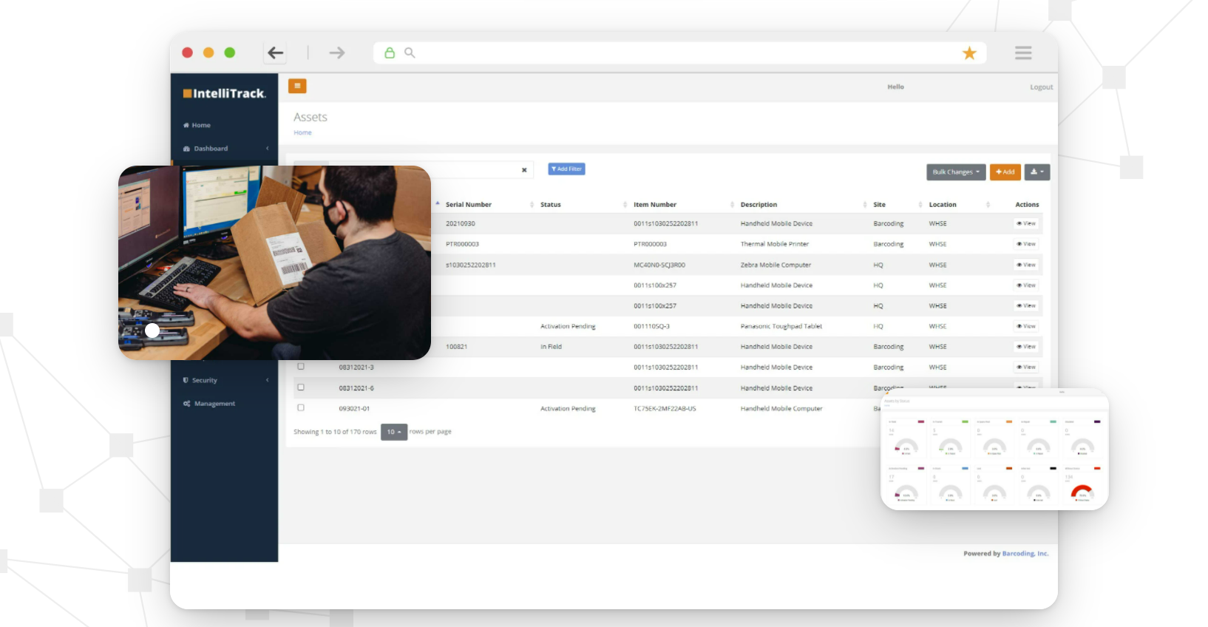Tick the checkbox for row 08312021-3
Viewport: 1208px width, 627px height.
tap(301, 367)
